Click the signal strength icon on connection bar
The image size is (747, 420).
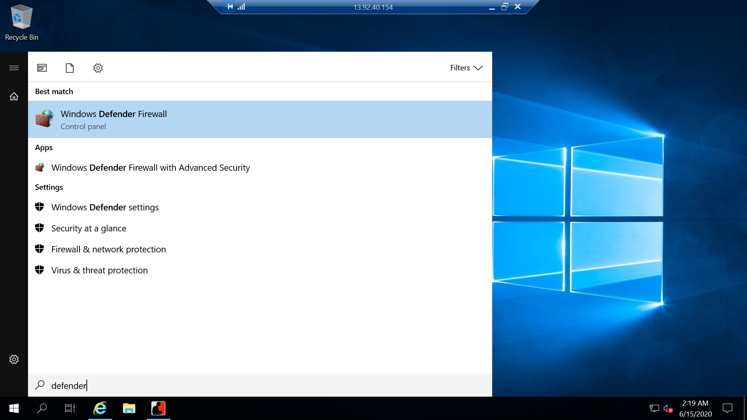point(241,6)
